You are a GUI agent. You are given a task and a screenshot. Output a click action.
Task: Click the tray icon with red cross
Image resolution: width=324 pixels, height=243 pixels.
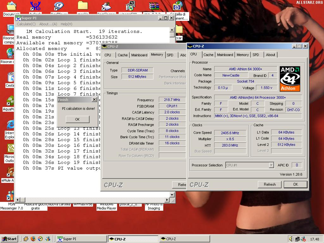pyautogui.click(x=303, y=239)
